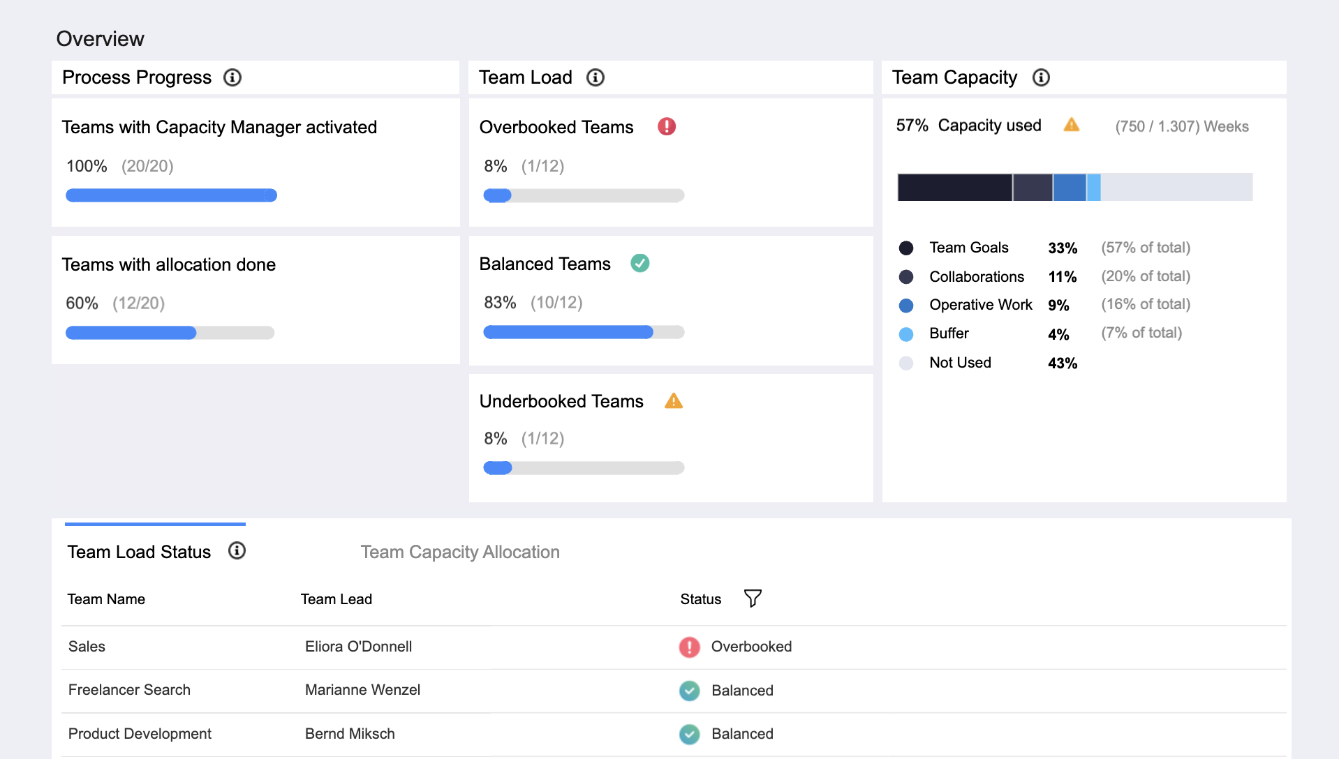The height and width of the screenshot is (759, 1339).
Task: Click the Capacity Manager activated progress bar
Action: [x=171, y=195]
